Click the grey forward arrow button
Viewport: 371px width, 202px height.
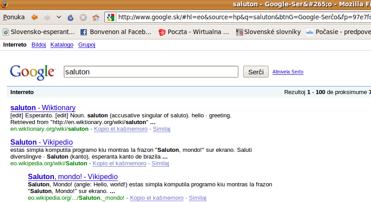click(47, 17)
